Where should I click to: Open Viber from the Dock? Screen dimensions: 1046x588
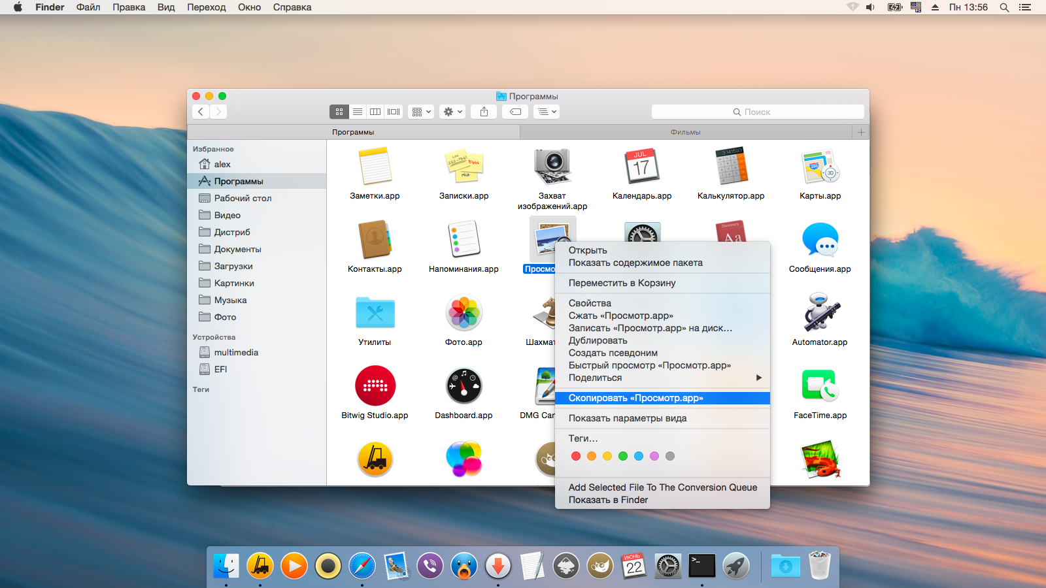tap(430, 566)
